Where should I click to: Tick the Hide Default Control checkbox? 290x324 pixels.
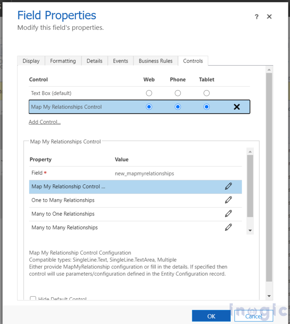tap(33, 298)
